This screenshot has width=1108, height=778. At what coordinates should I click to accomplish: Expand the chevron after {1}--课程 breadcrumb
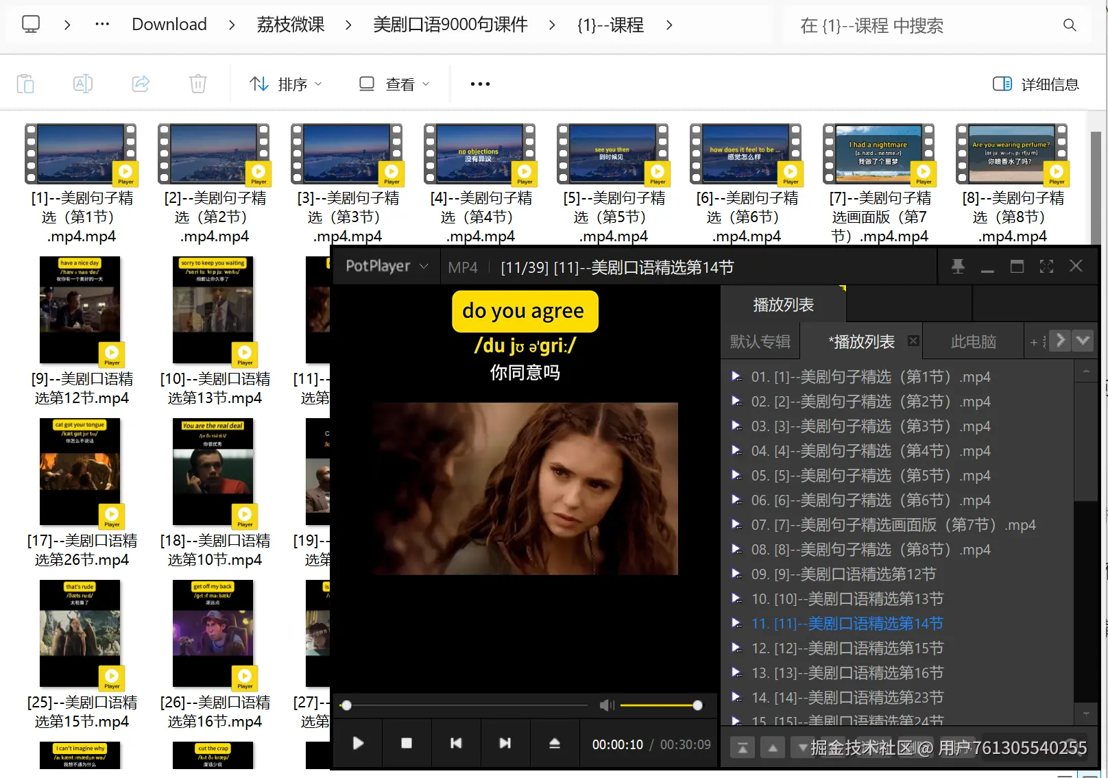pos(669,25)
